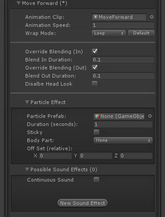Image resolution: width=165 pixels, height=217 pixels.
Task: Click the MoveForward animation clip icon
Action: click(95, 17)
